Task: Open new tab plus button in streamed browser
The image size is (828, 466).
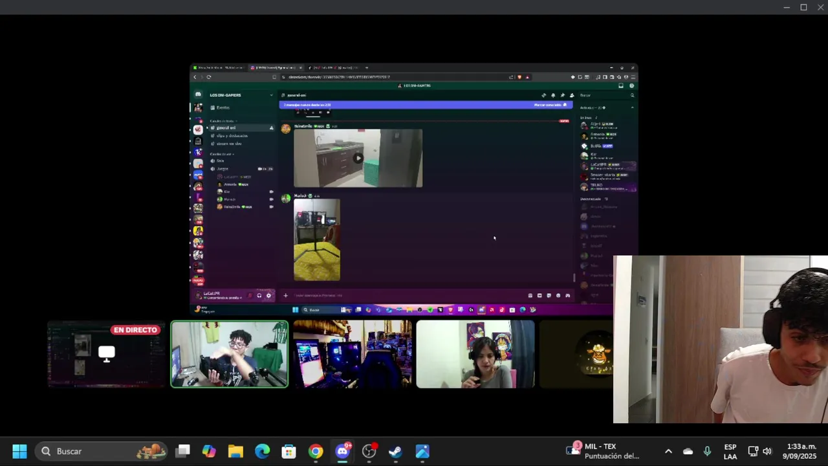Action: (x=367, y=67)
